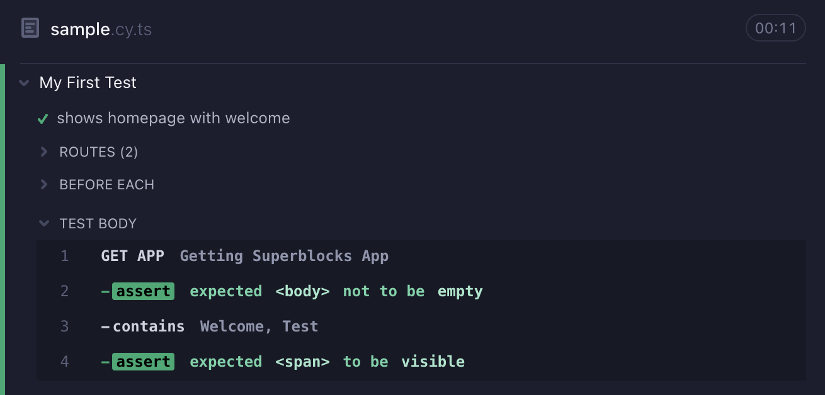Click the My First Test suite title
Image resolution: width=825 pixels, height=395 pixels.
click(88, 82)
